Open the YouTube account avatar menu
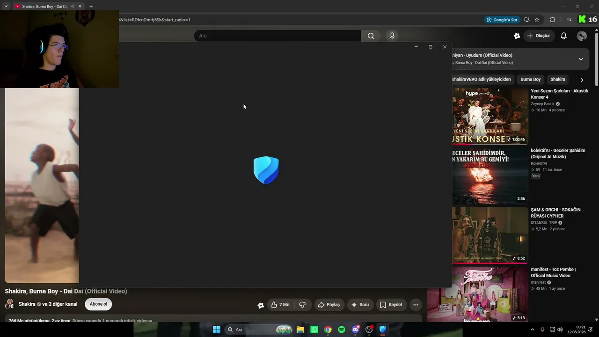Screen dimensions: 599x337 click(582, 36)
